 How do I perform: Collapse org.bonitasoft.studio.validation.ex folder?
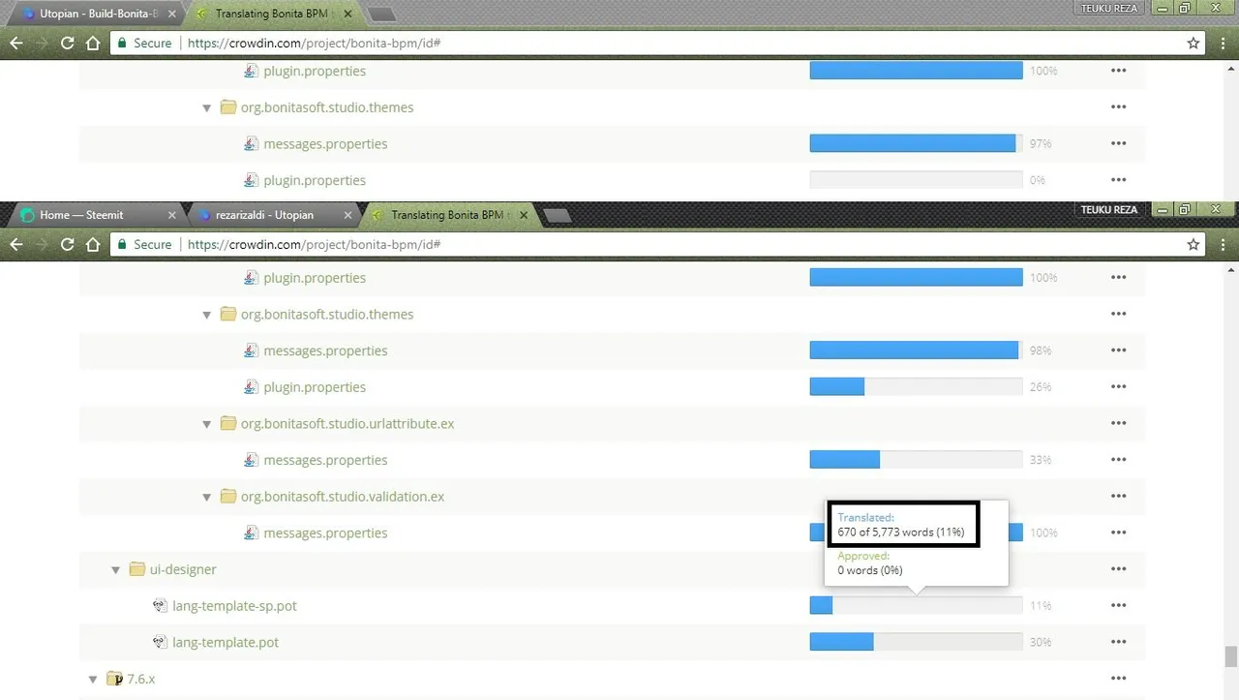tap(206, 497)
